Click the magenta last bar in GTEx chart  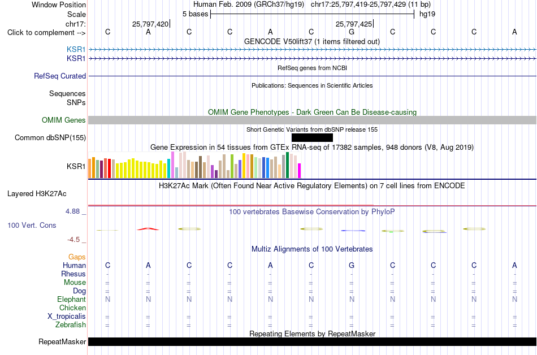tap(300, 171)
